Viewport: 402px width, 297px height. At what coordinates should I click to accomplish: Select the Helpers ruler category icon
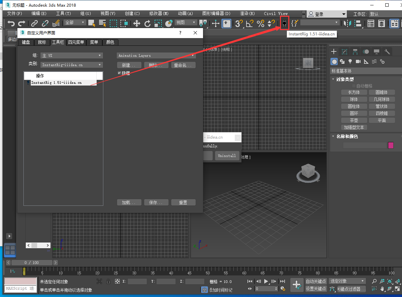(x=366, y=61)
